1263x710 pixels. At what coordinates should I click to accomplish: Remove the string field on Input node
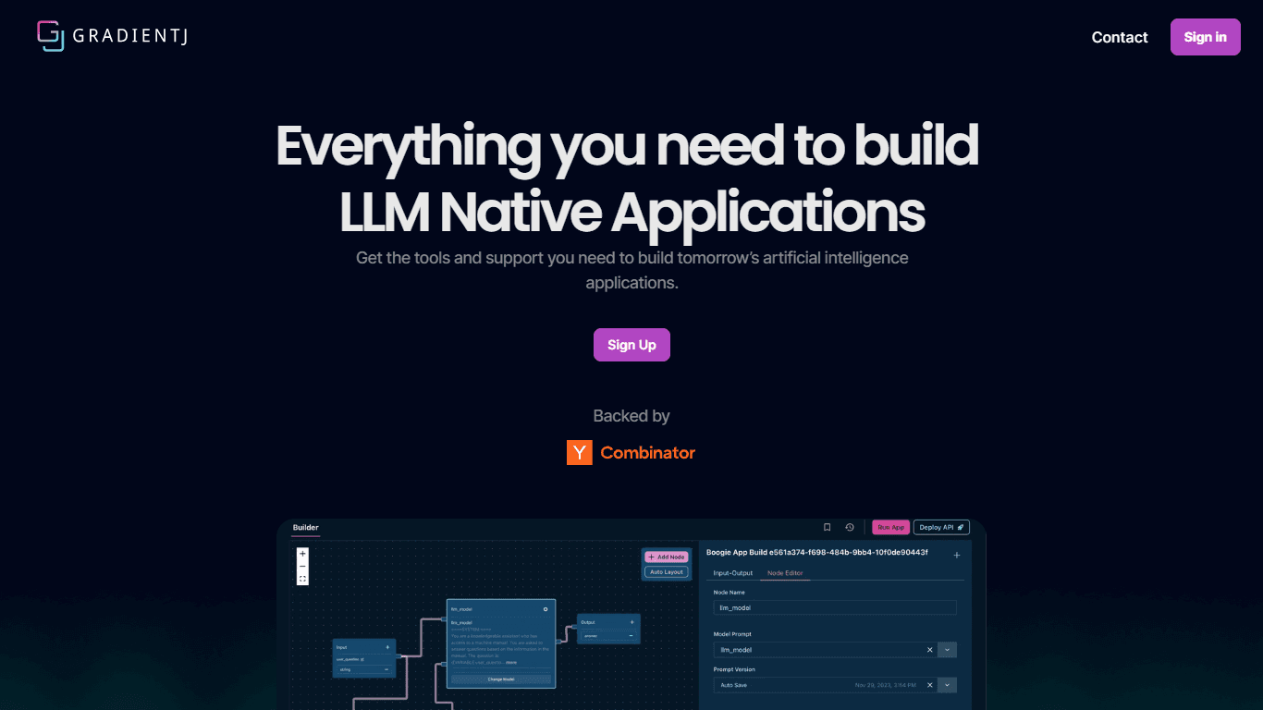(386, 669)
